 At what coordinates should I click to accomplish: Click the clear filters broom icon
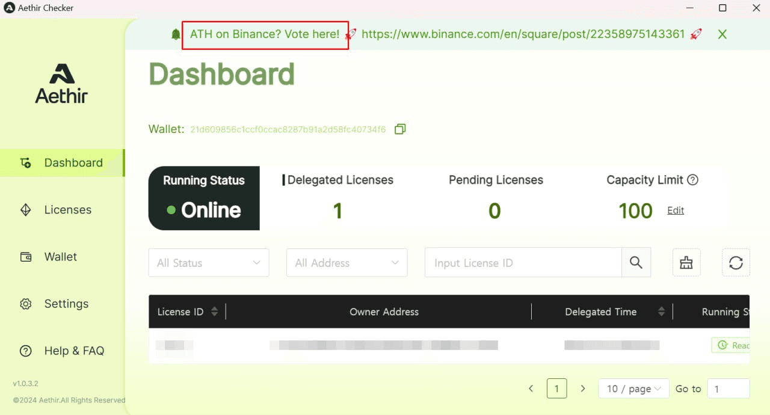686,263
